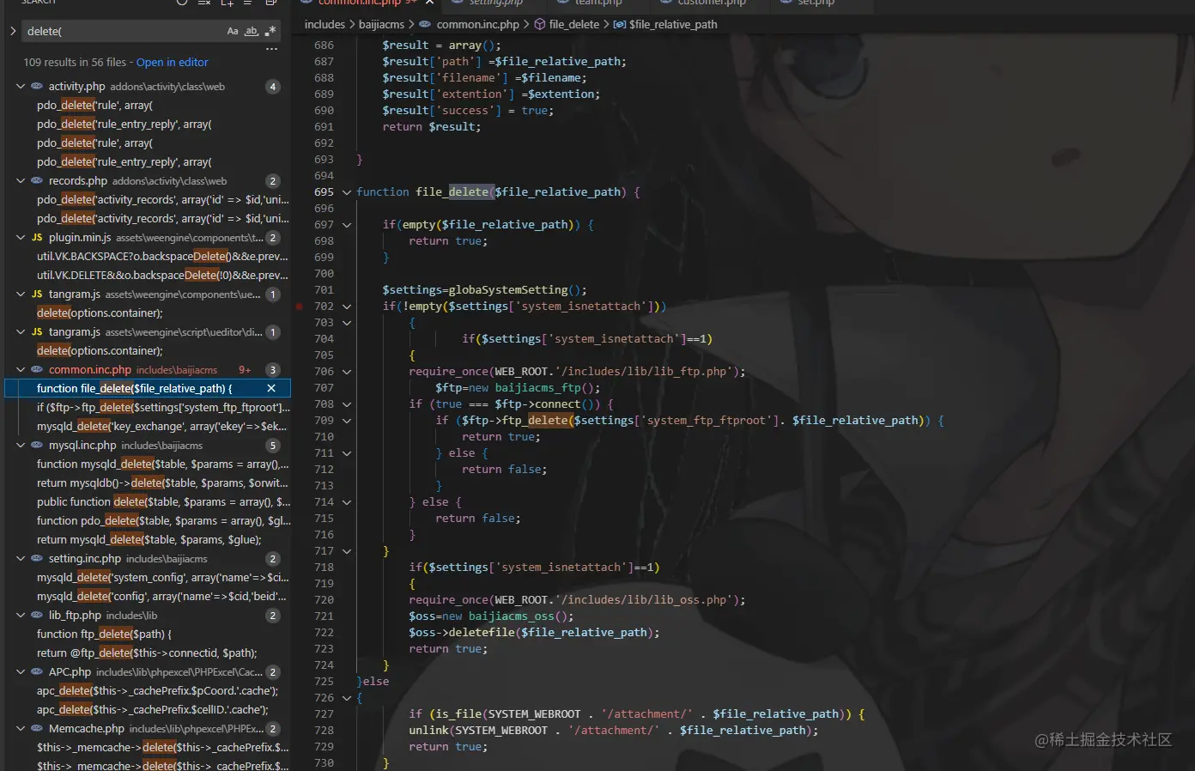
Task: Open result 'mysqld_delete('system_config', array('name'...'
Action: [162, 578]
